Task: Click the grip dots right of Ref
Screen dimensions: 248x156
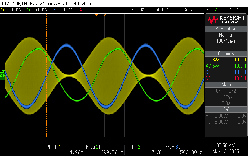Action: pyautogui.click(x=245, y=109)
